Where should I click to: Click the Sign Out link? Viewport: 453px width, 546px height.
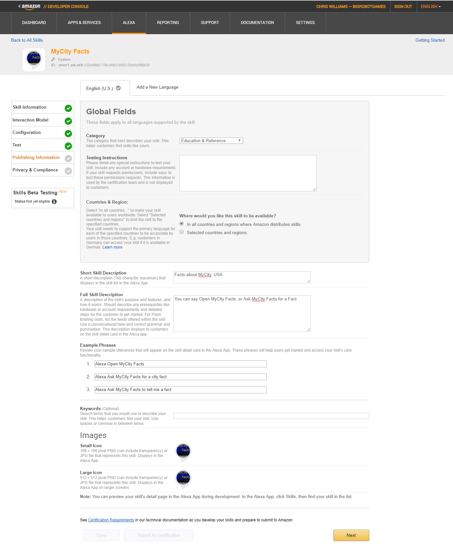pyautogui.click(x=403, y=7)
